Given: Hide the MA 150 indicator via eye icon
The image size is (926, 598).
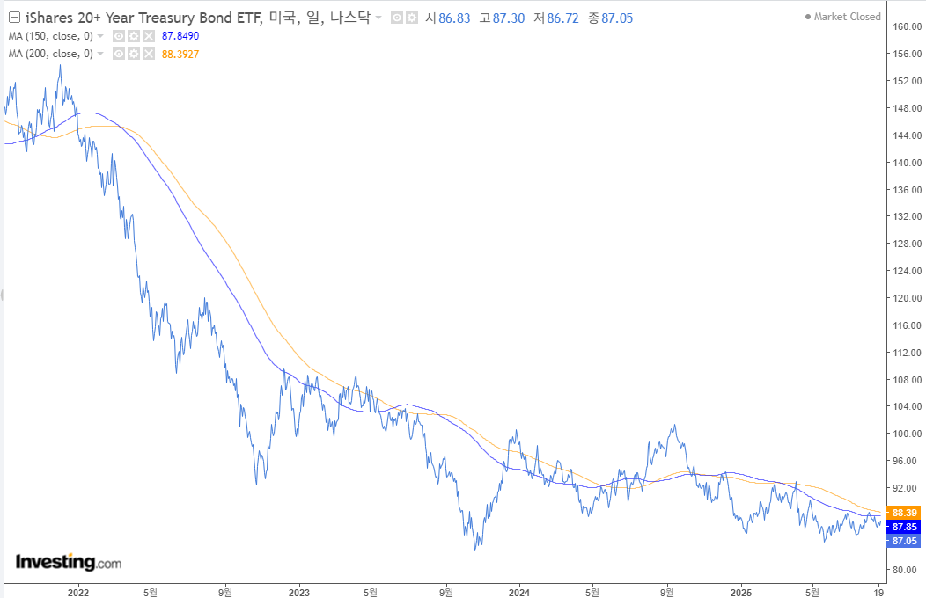Looking at the screenshot, I should (119, 36).
